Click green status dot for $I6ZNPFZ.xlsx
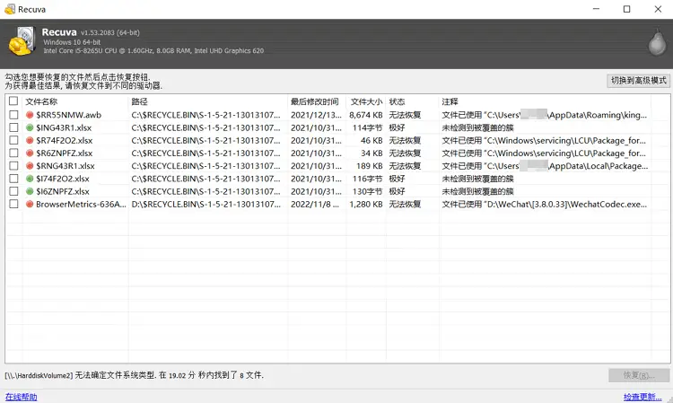The image size is (673, 403). [30, 191]
